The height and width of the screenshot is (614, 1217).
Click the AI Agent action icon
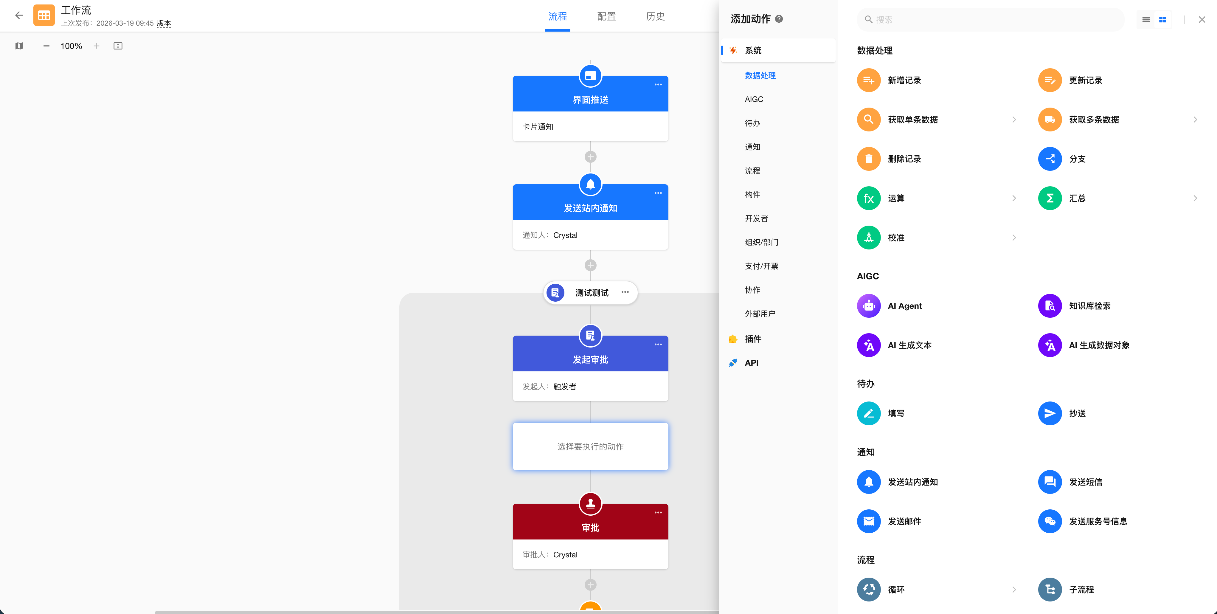pos(868,306)
